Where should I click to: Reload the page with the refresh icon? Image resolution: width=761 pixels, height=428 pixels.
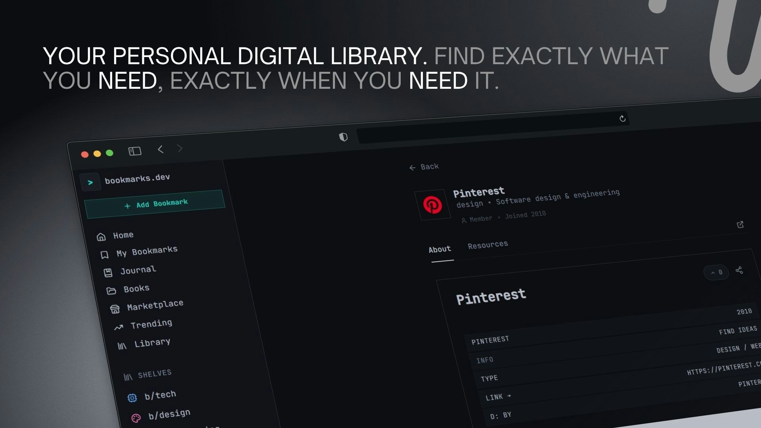tap(622, 118)
